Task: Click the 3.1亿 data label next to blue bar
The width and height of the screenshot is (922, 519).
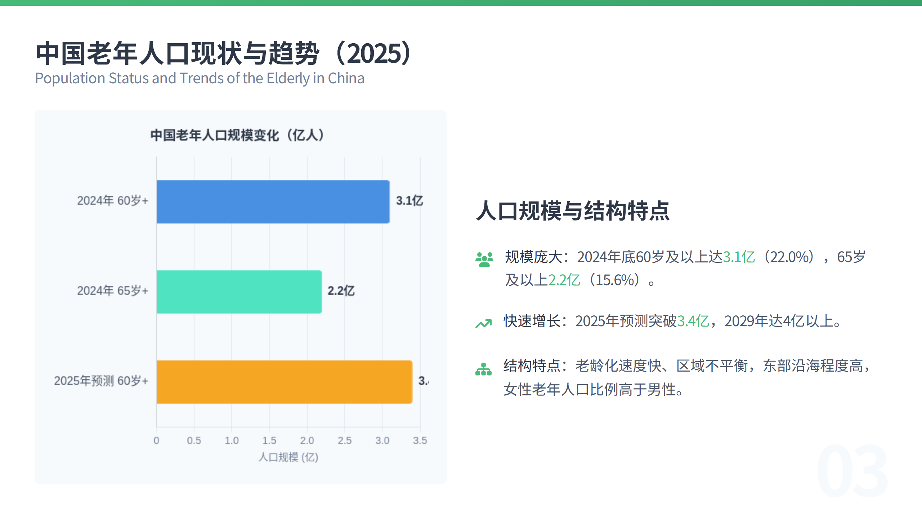Action: point(409,201)
